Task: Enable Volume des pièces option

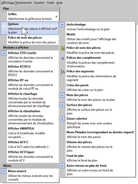Action: (98, 146)
